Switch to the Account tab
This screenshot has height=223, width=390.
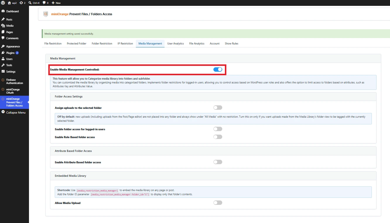click(x=215, y=44)
